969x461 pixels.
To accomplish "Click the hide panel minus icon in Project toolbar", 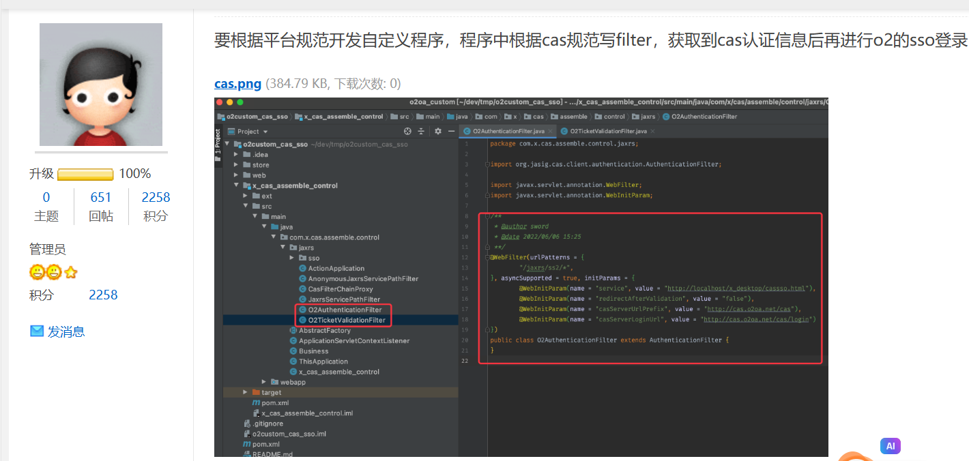I will coord(450,131).
